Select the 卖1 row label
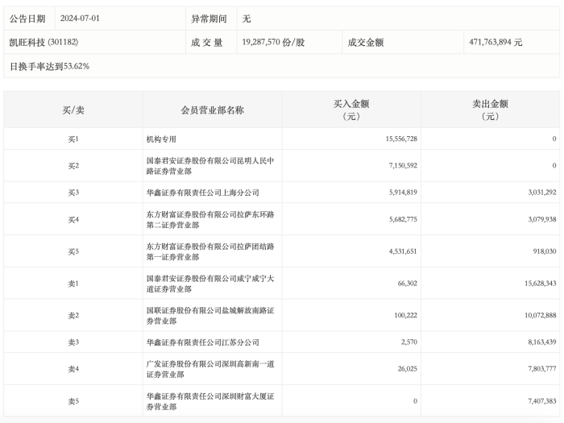 click(73, 284)
